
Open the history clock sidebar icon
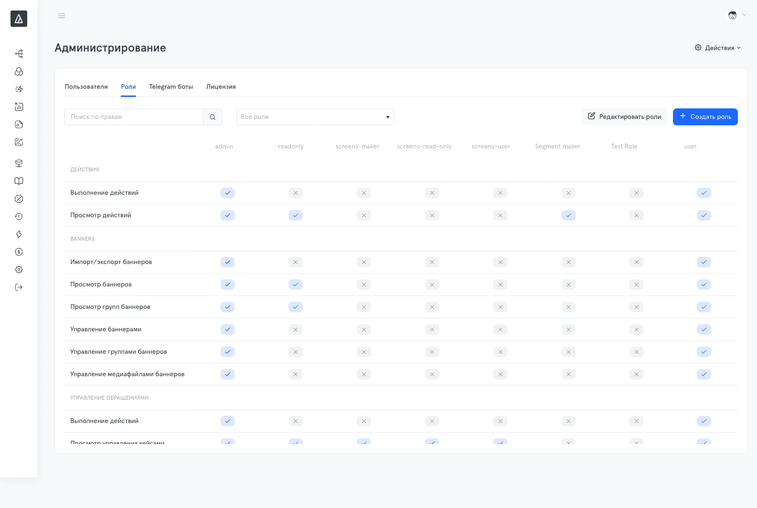tap(19, 216)
